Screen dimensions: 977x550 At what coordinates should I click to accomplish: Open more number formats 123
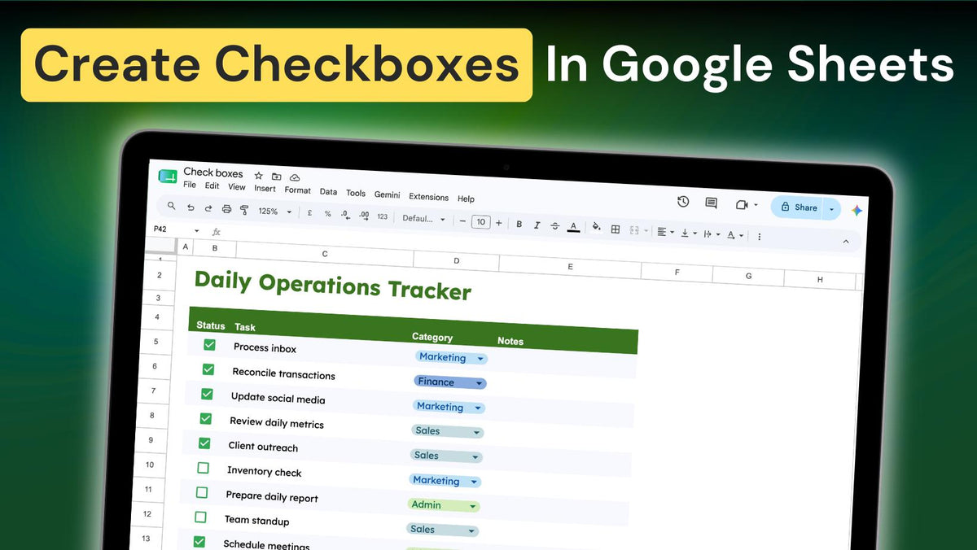383,216
